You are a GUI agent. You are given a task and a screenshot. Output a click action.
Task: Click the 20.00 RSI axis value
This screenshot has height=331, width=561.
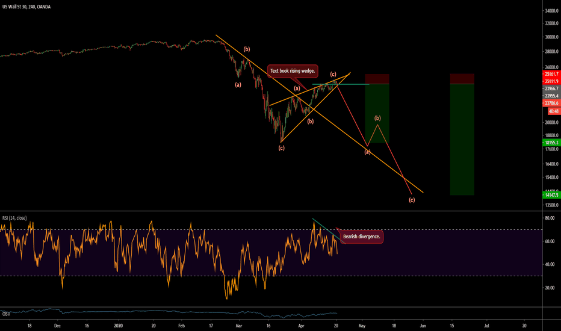point(550,288)
